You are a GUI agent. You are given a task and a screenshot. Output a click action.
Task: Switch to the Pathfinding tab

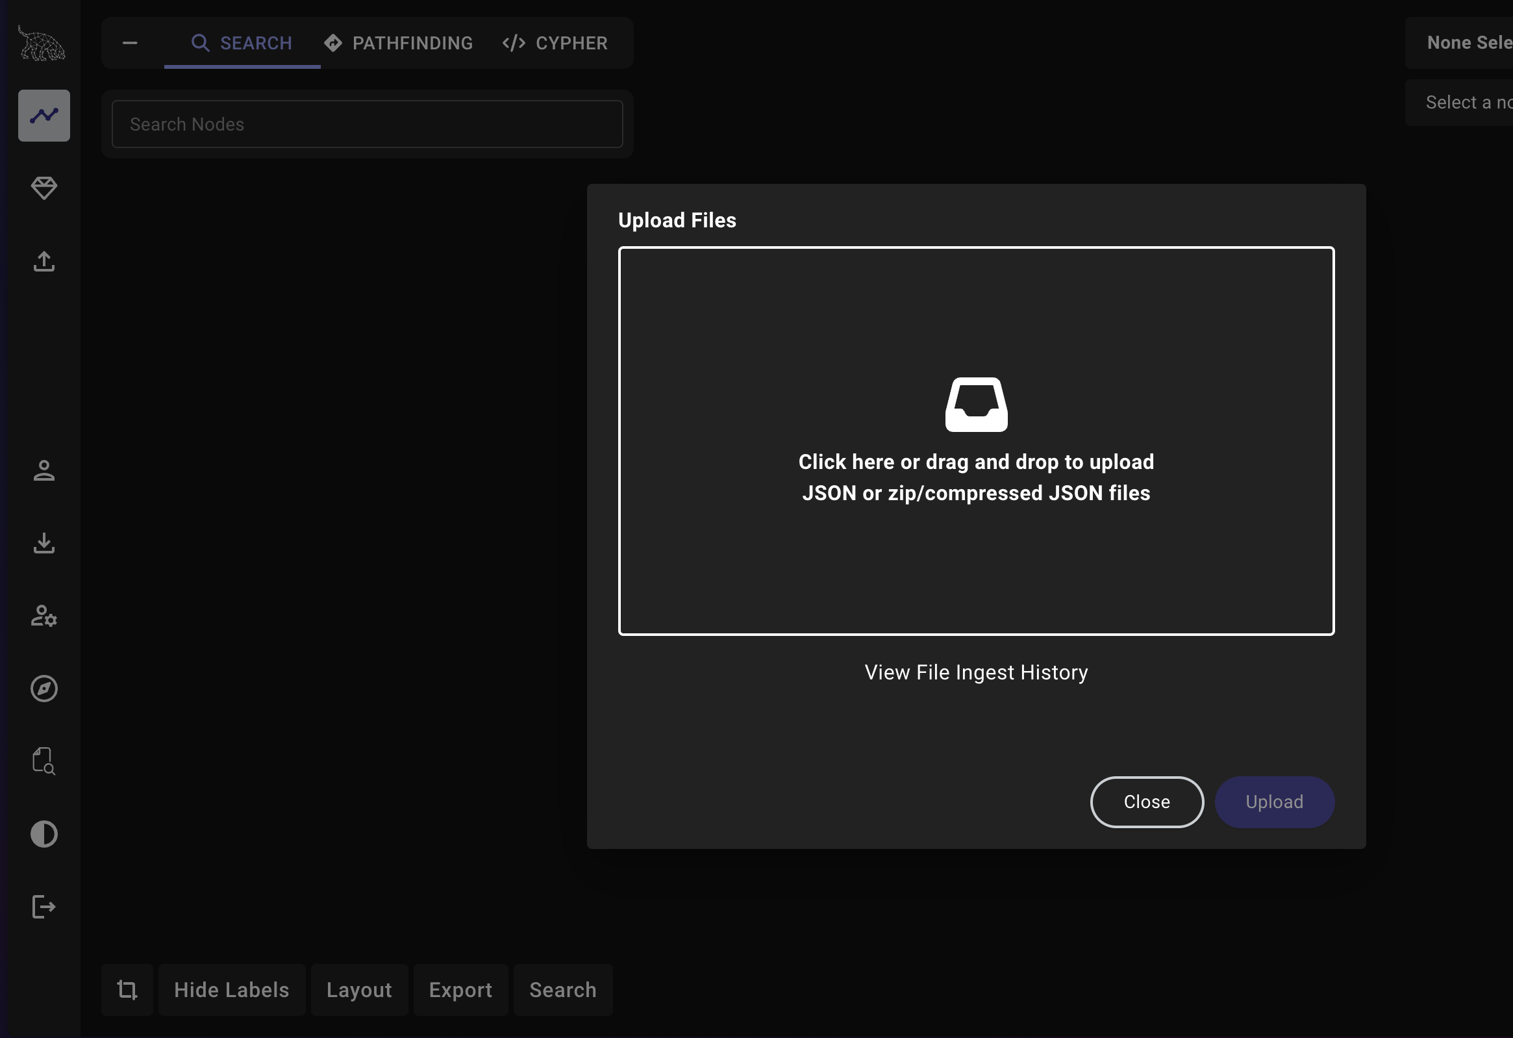(x=399, y=43)
